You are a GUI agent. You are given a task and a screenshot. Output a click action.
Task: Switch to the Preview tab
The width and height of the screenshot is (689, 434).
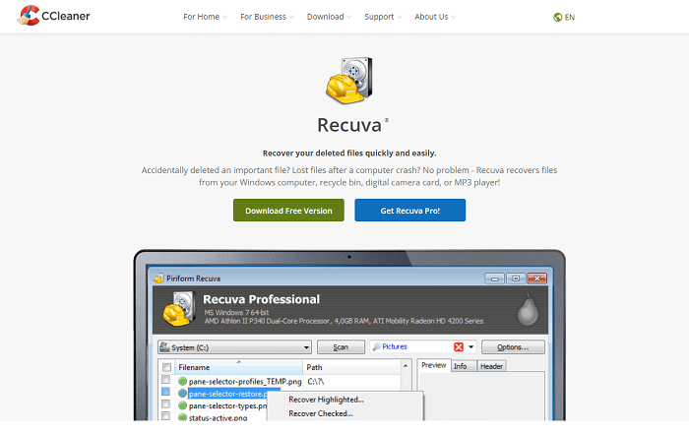(x=434, y=365)
